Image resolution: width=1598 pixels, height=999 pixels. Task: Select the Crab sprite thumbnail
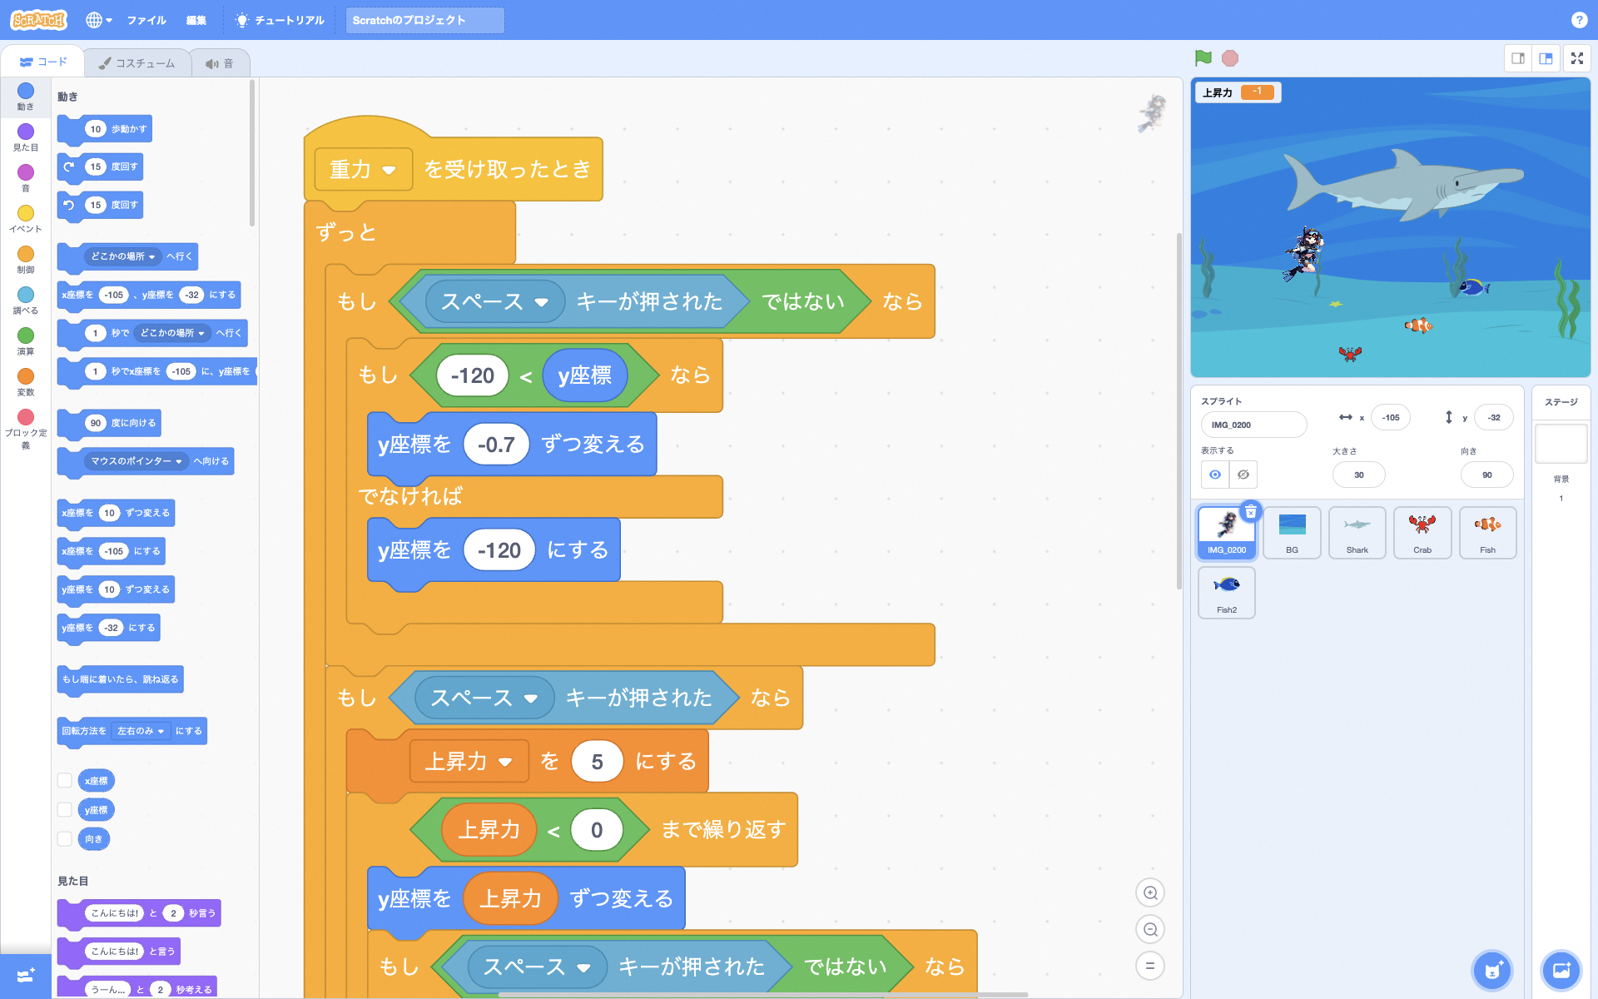(x=1422, y=533)
